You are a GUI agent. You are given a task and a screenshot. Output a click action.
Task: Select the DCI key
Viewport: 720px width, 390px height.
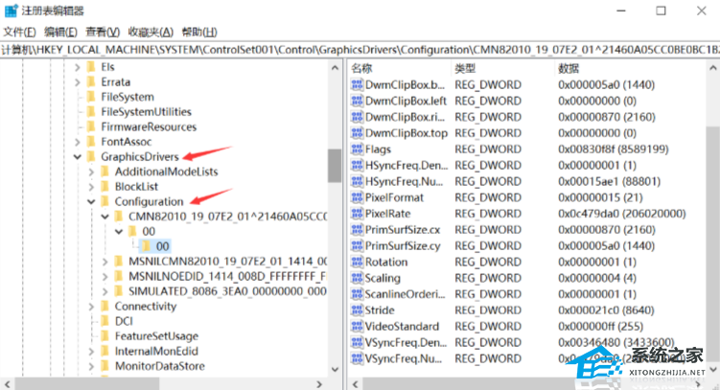(x=124, y=321)
